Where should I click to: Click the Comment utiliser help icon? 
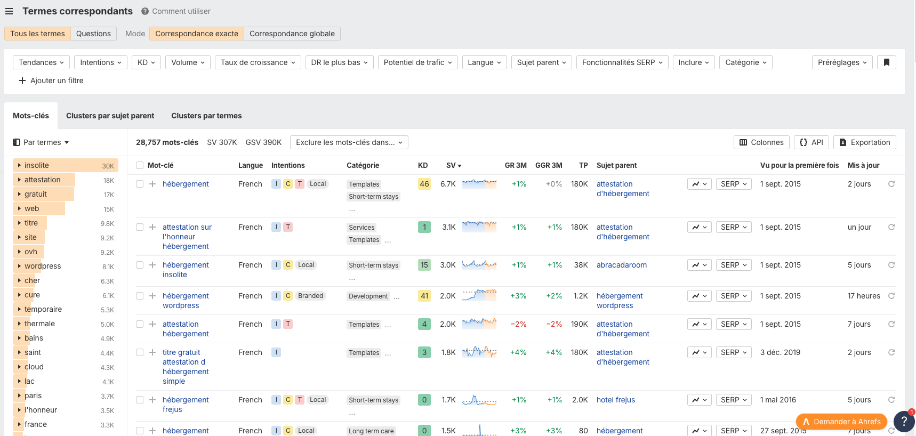point(145,11)
